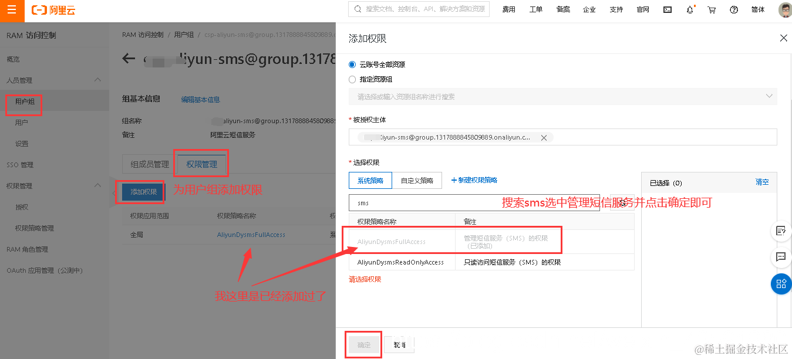Open the chat message floating icon
The height and width of the screenshot is (359, 792).
pyautogui.click(x=781, y=257)
